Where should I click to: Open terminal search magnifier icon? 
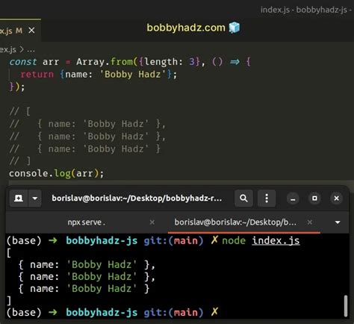pyautogui.click(x=243, y=199)
